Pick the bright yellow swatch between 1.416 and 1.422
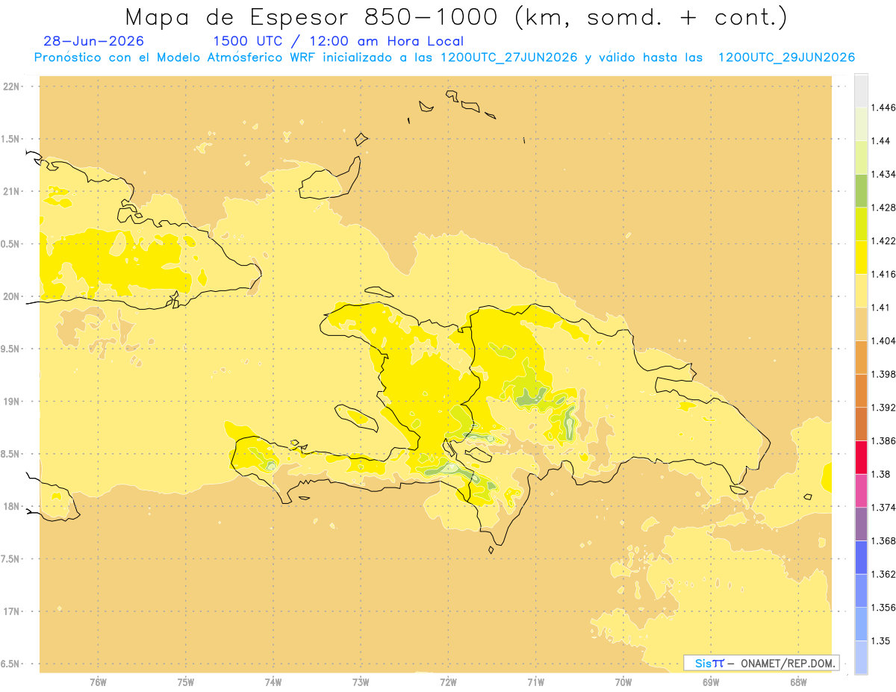 click(861, 258)
